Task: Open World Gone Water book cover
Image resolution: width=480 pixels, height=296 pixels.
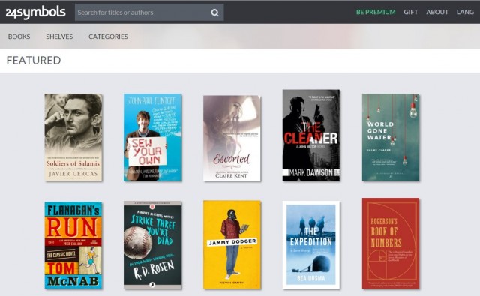Action: [391, 137]
